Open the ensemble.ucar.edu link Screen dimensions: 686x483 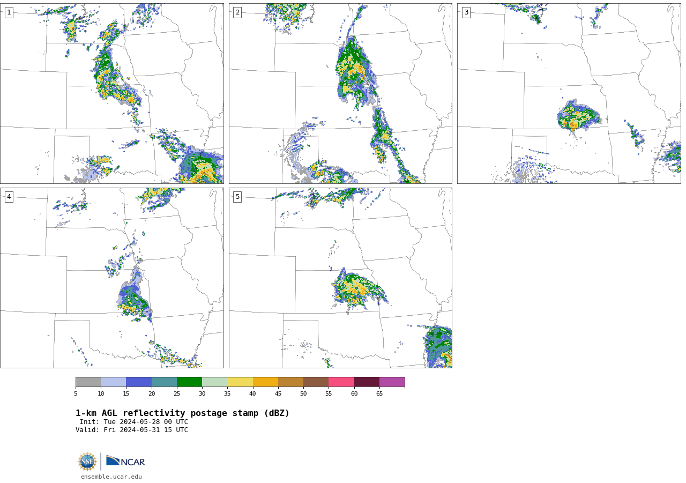[x=111, y=477]
